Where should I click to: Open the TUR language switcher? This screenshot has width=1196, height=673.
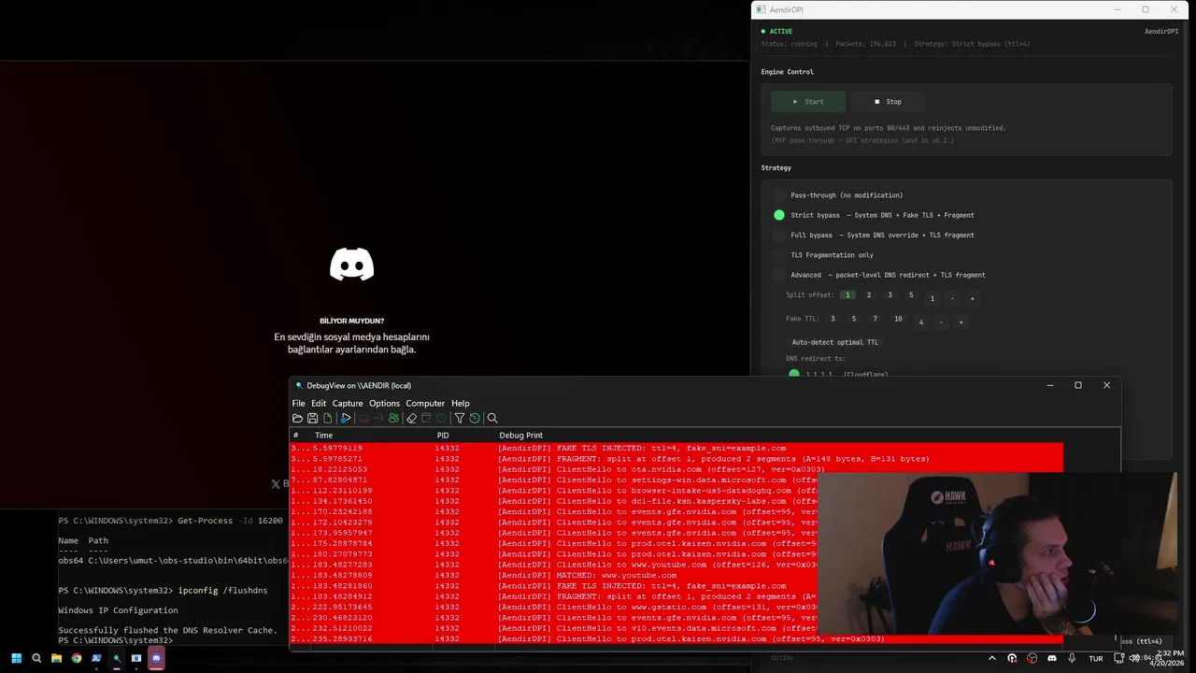1096,658
